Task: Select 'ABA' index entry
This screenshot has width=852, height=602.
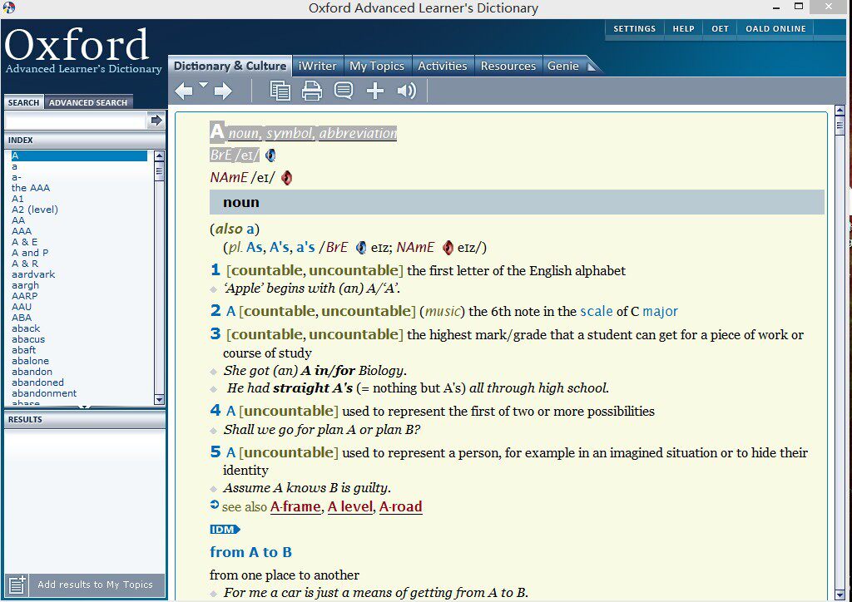Action: coord(22,318)
